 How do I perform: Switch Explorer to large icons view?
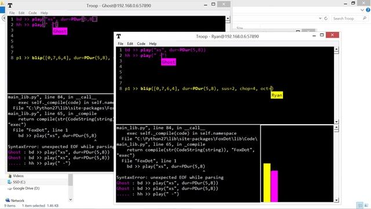pos(366,205)
